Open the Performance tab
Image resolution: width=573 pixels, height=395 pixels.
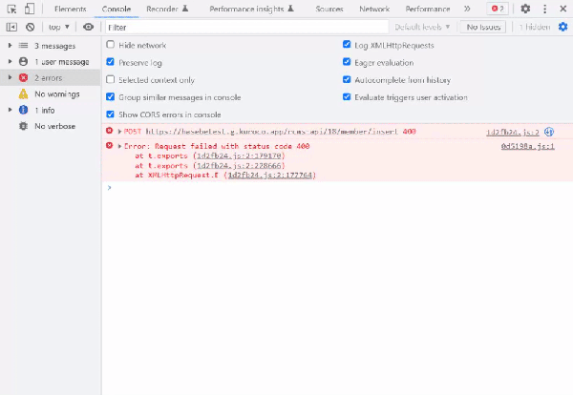[428, 9]
